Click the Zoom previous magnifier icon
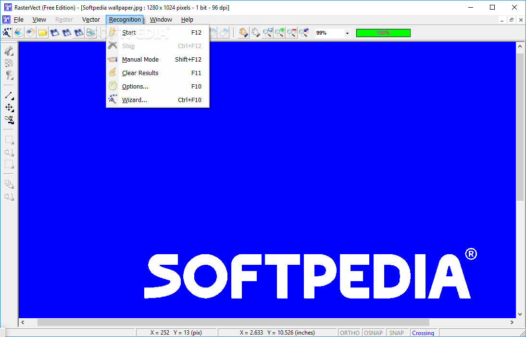 point(303,33)
